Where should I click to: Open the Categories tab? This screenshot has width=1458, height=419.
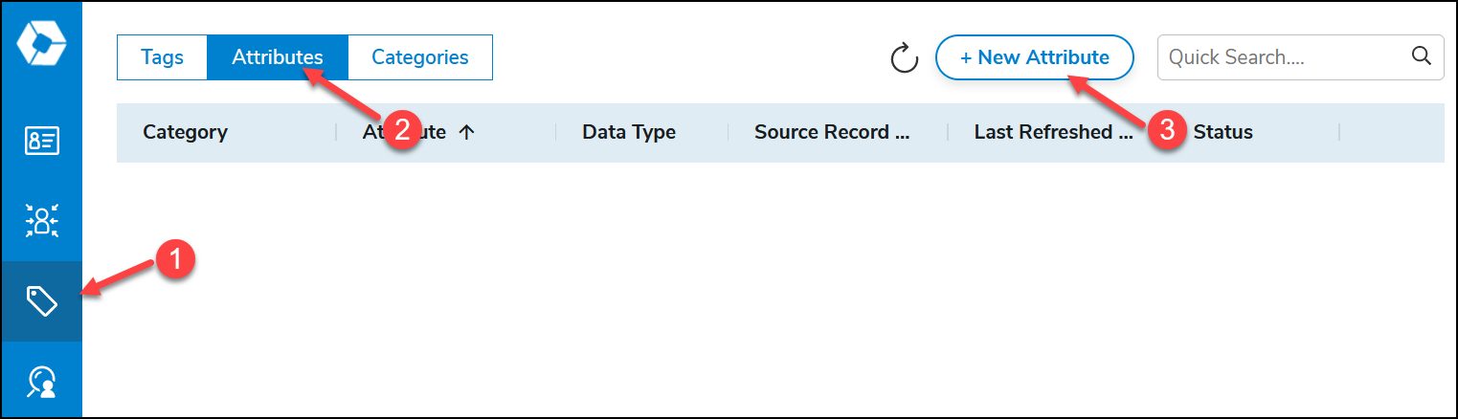pos(420,57)
